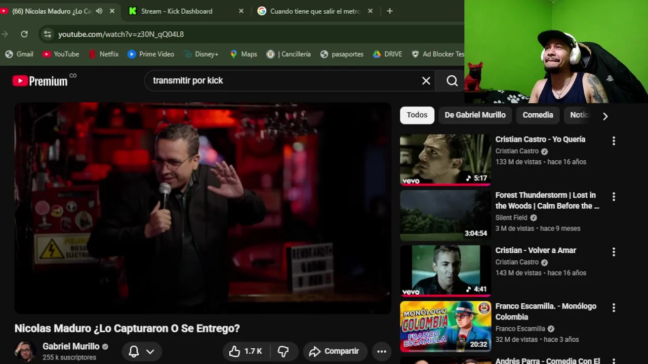This screenshot has width=648, height=364.
Task: Open the 'Andrés Parra - Comedia Con El' title
Action: pyautogui.click(x=547, y=360)
